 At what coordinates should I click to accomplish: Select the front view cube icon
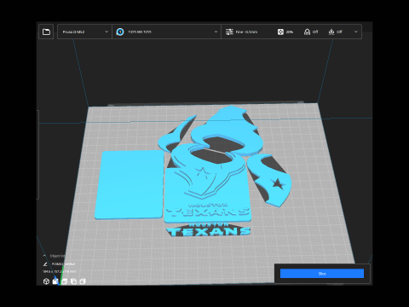55,281
